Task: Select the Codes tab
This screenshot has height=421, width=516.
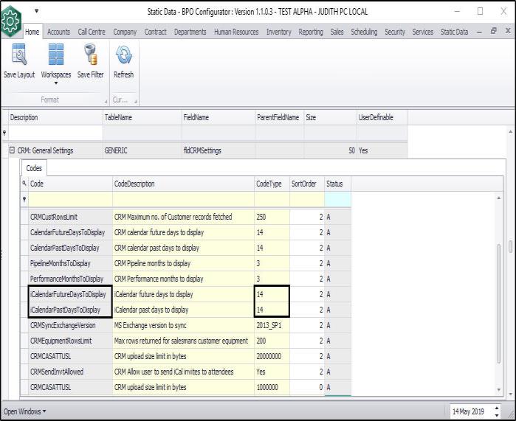Action: click(34, 168)
